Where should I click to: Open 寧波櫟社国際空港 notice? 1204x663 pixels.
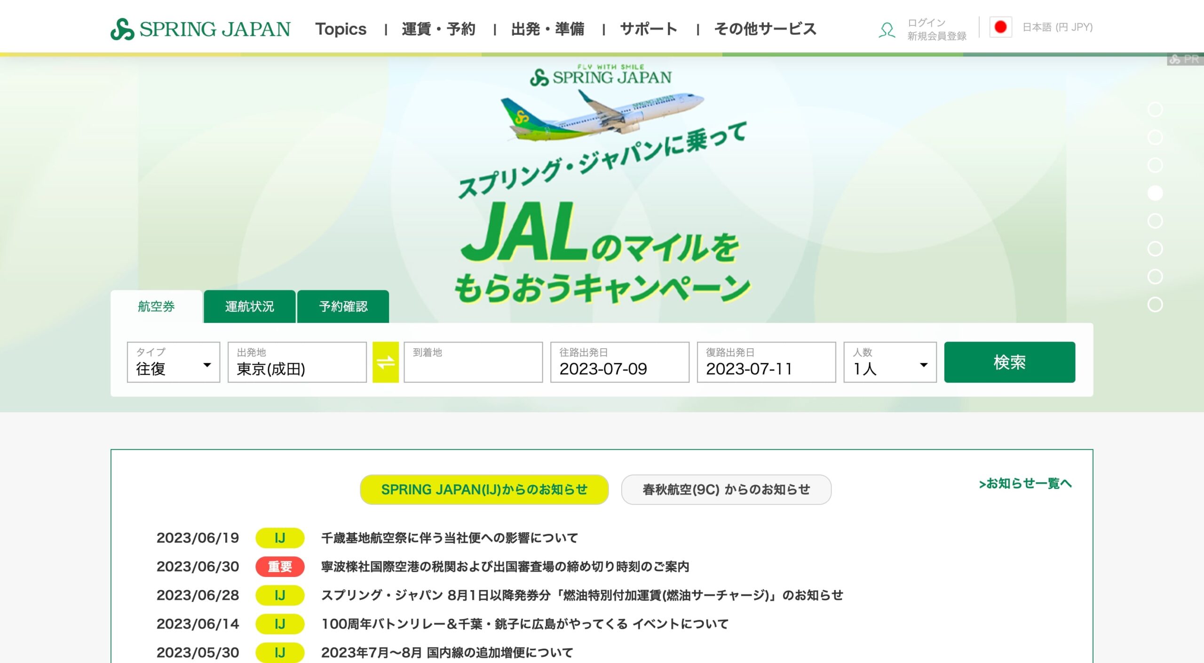505,567
